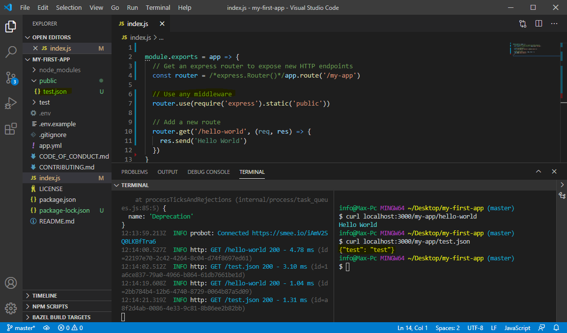Change language mode from JavaScript

point(517,328)
